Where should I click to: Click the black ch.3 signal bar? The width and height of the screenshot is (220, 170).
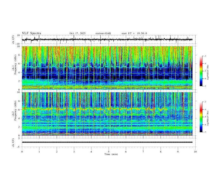tap(107, 142)
